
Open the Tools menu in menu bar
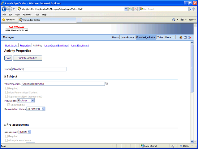click(37, 15)
